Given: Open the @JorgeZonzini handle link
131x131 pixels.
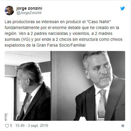Looking at the screenshot, I should pyautogui.click(x=29, y=13).
